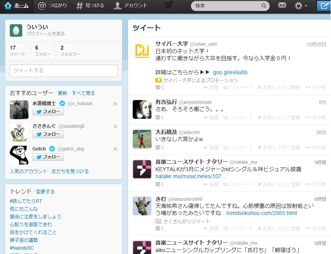Compose a new tweet with the blue button
The image size is (331, 254).
tap(324, 6)
